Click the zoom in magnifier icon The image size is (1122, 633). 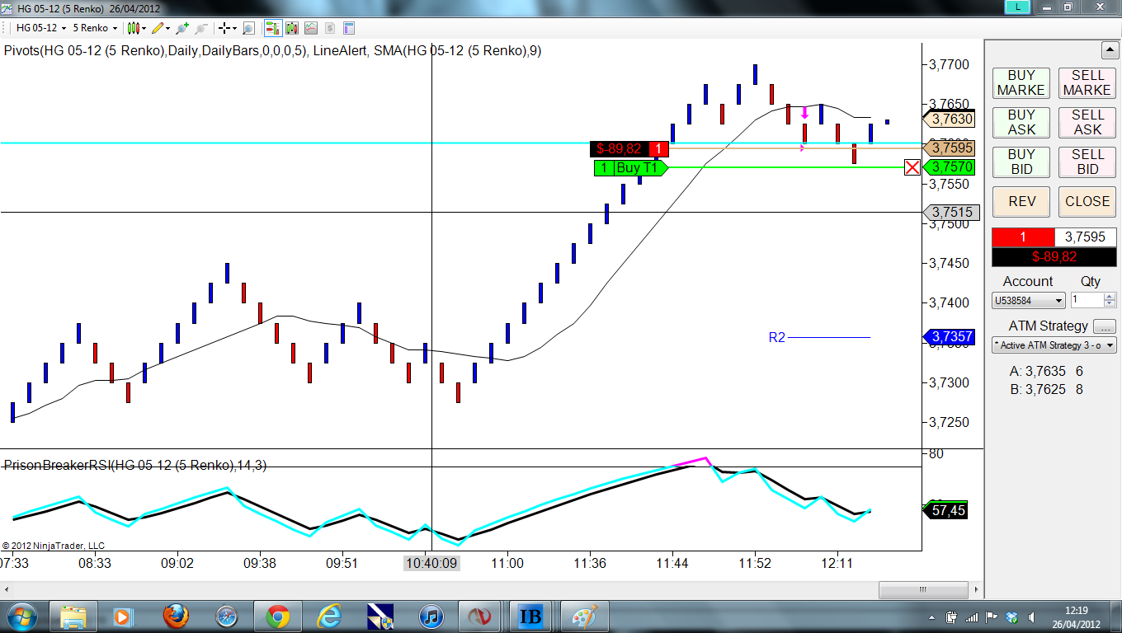[181, 28]
